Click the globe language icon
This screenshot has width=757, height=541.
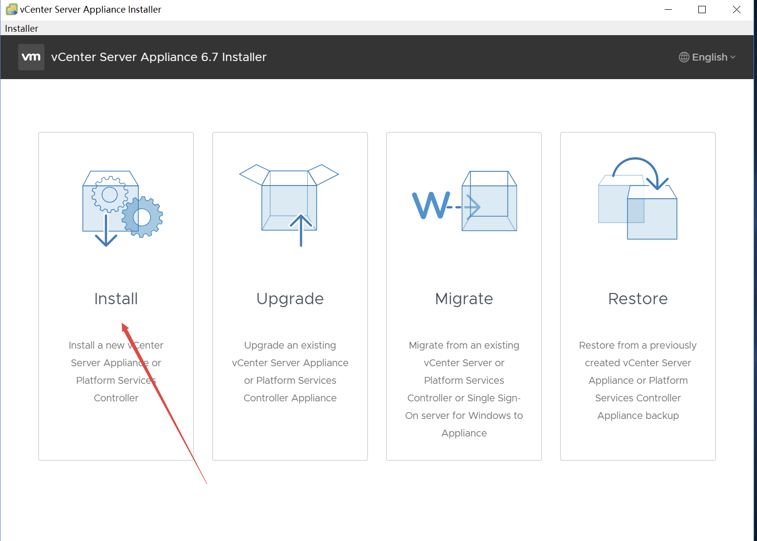click(x=684, y=57)
